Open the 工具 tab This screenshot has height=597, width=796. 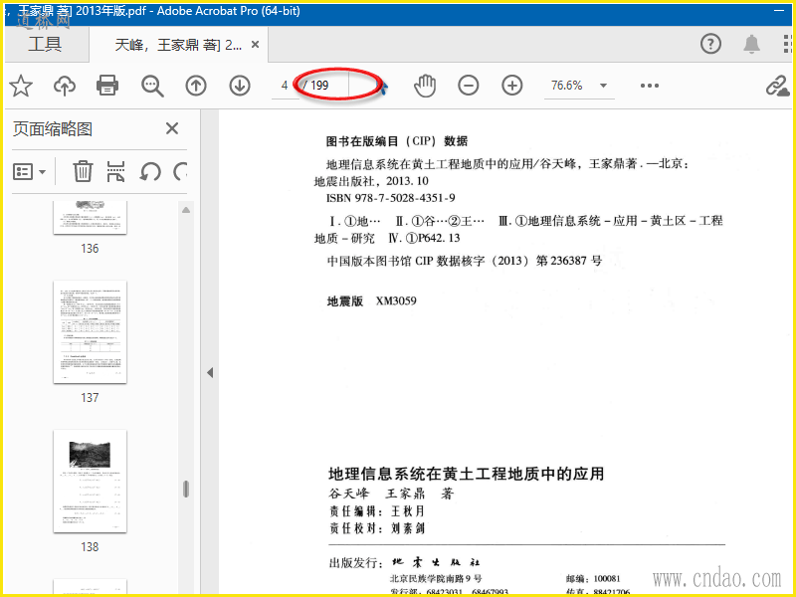[45, 45]
